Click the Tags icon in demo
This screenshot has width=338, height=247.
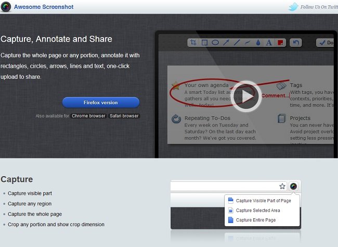click(281, 86)
